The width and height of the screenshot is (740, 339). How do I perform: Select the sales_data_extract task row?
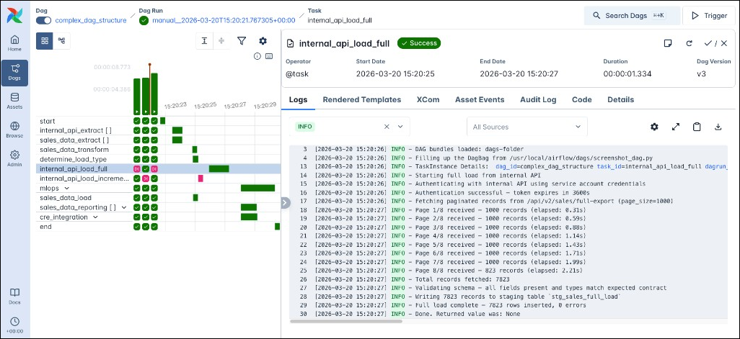[x=84, y=140]
